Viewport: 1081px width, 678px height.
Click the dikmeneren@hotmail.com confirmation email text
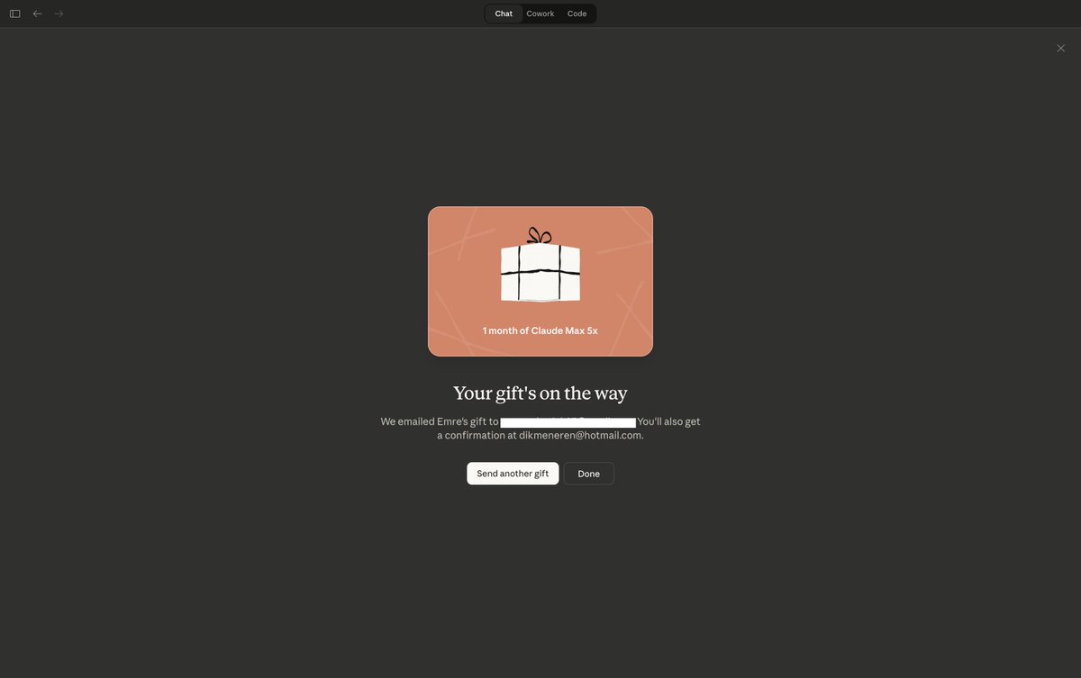click(x=580, y=435)
